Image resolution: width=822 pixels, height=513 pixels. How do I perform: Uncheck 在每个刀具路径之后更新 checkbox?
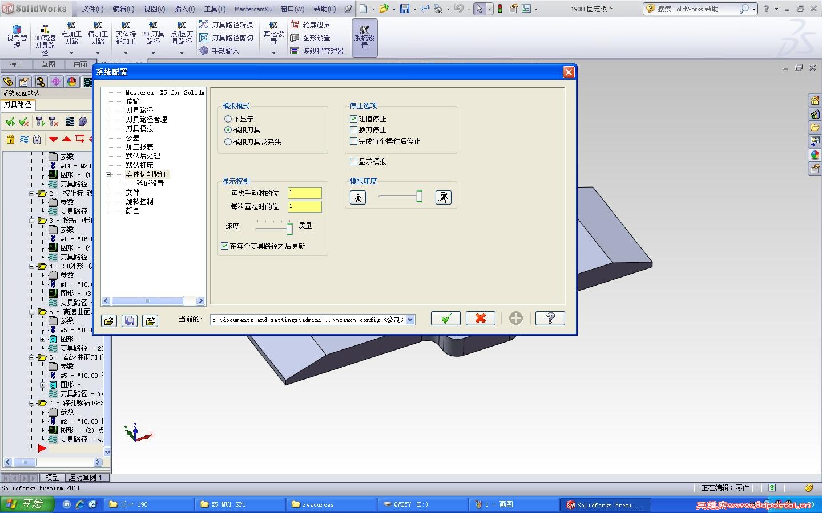(x=224, y=246)
